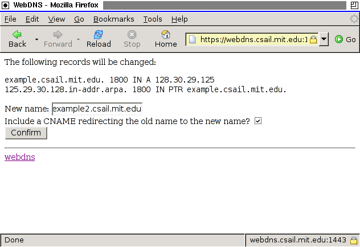Viewport: 360px width, 247px height.
Task: Click the page icon in the URL bar
Action: (193, 40)
